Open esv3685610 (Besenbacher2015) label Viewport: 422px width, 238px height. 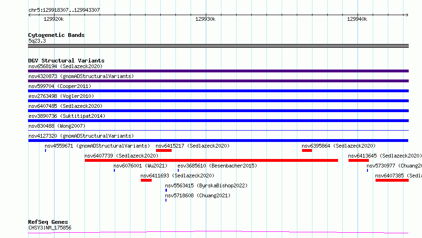tap(217, 166)
